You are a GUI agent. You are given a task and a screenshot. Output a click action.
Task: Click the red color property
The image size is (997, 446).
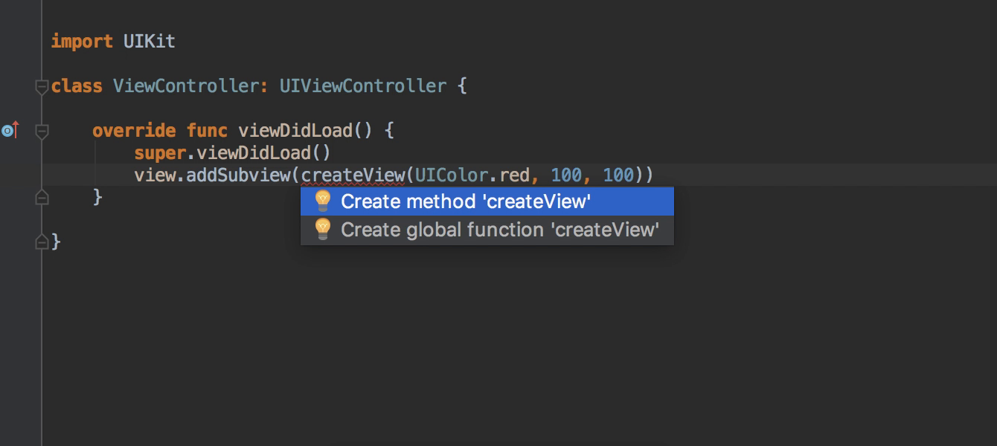tap(514, 175)
